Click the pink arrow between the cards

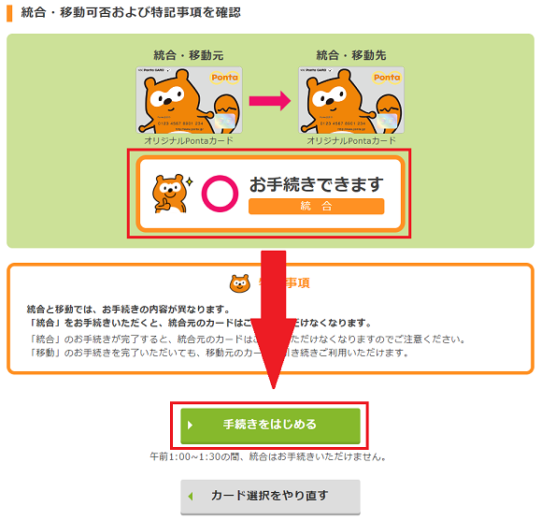coord(270,101)
